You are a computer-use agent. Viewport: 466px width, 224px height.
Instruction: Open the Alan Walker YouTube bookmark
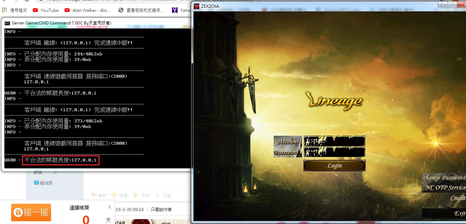pyautogui.click(x=87, y=10)
